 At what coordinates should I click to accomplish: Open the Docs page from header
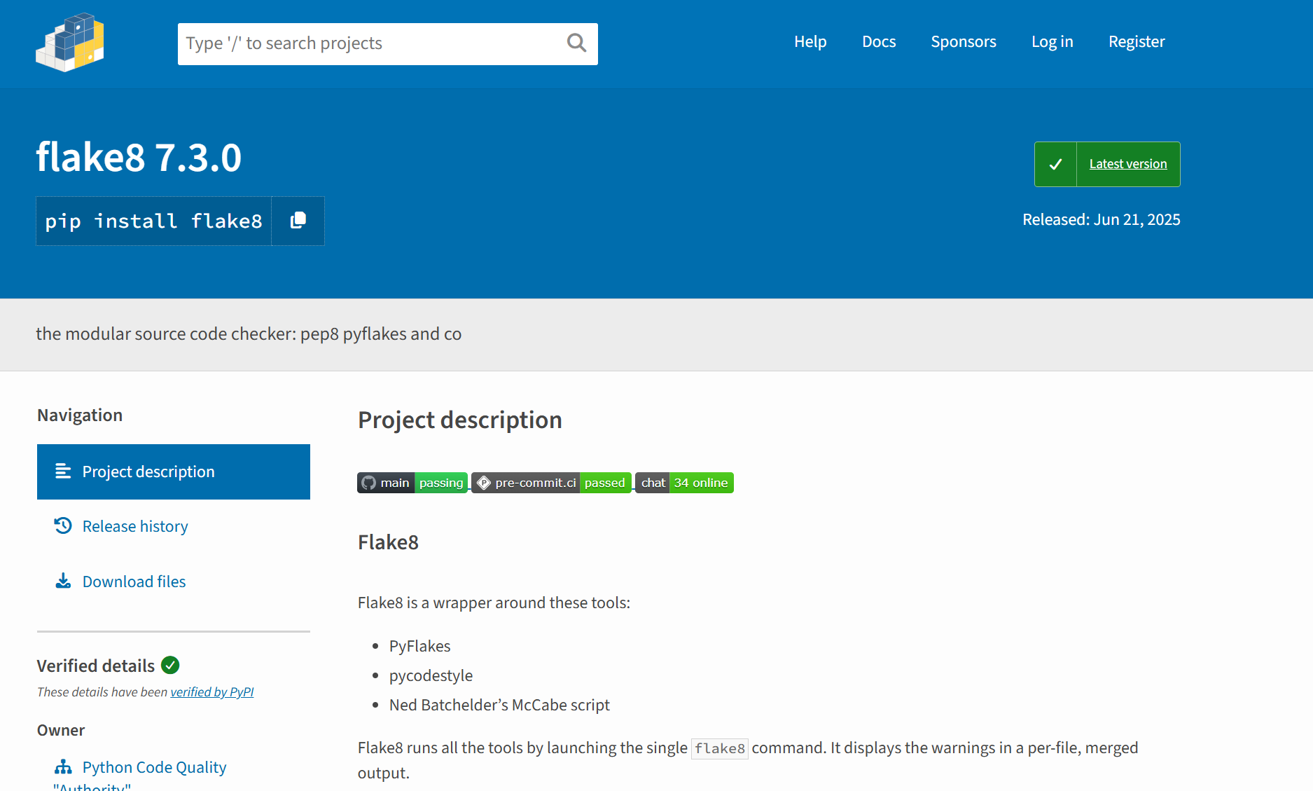pyautogui.click(x=879, y=42)
